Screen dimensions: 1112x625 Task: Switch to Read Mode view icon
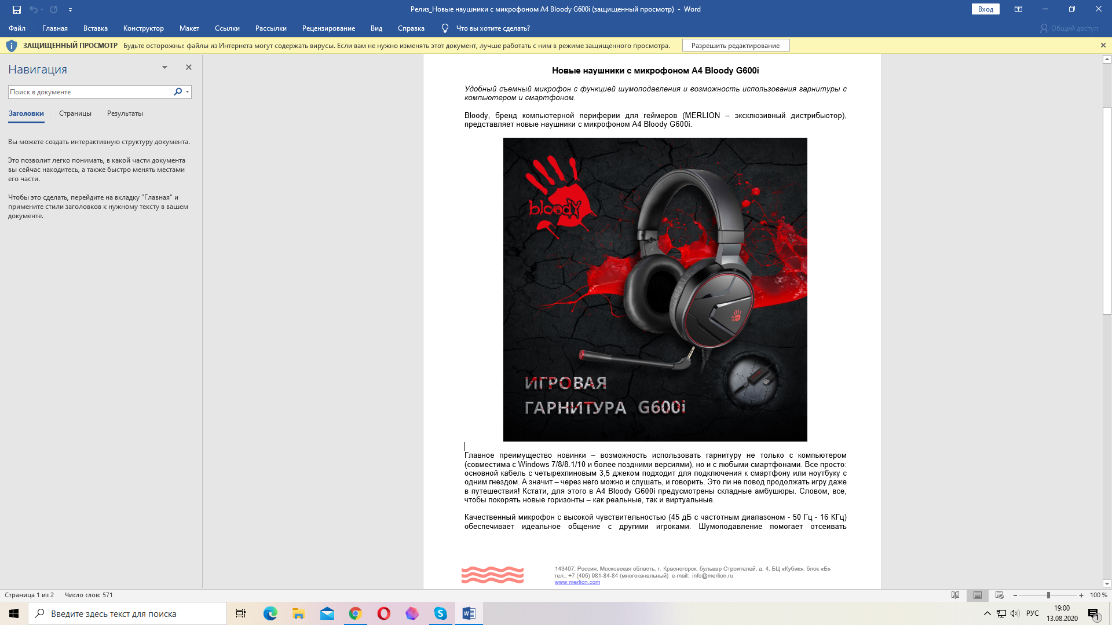[x=956, y=595]
